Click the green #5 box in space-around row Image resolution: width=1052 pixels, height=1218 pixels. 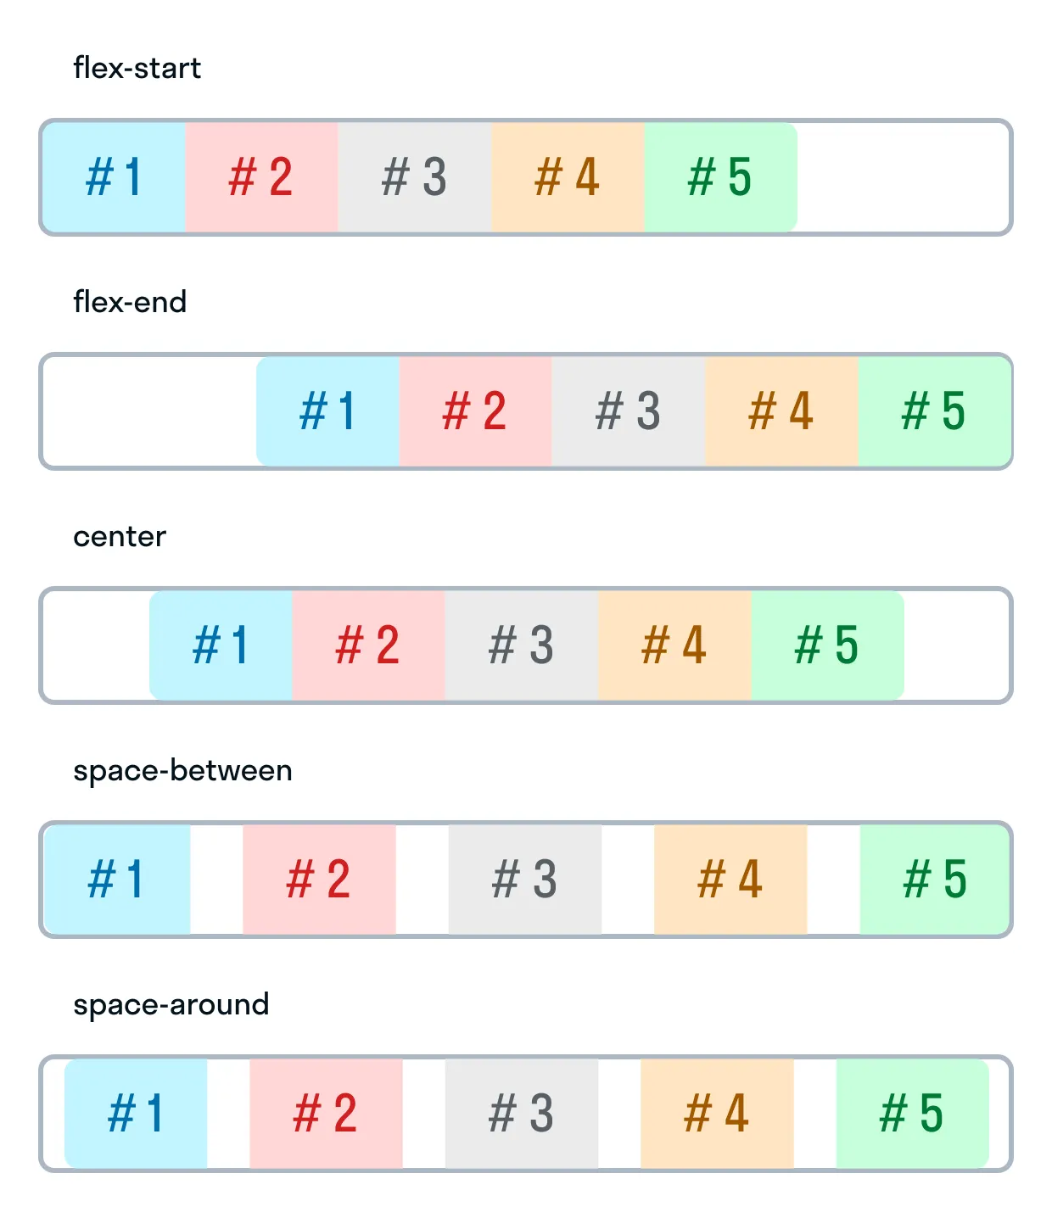pyautogui.click(x=913, y=1114)
